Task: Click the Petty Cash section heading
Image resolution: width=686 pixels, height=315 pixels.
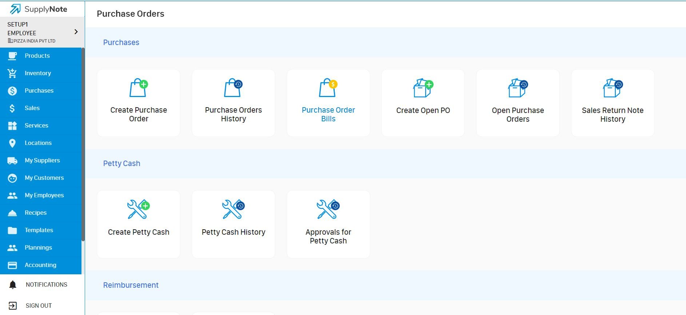Action: (121, 163)
